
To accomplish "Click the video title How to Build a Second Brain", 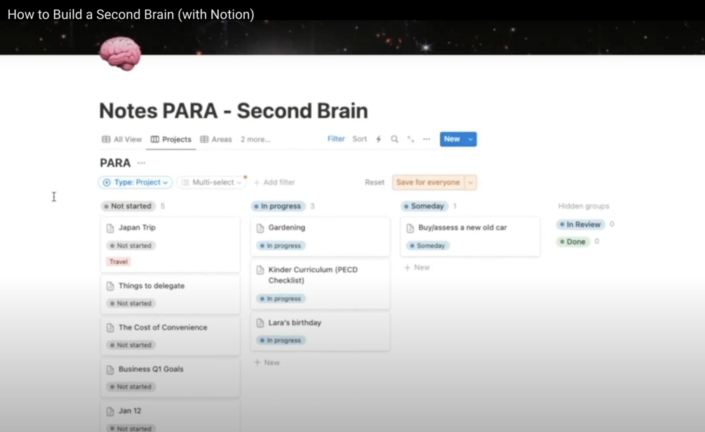I will 131,15.
